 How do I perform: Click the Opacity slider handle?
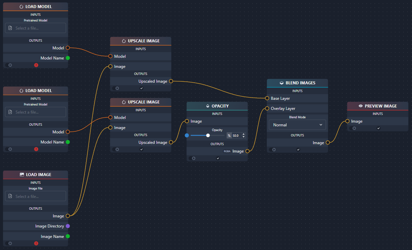tap(208, 135)
